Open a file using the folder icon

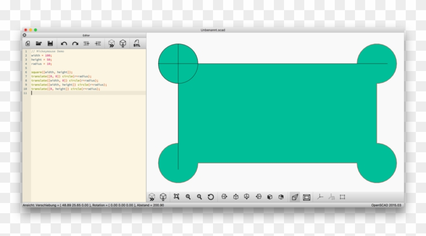(39, 44)
